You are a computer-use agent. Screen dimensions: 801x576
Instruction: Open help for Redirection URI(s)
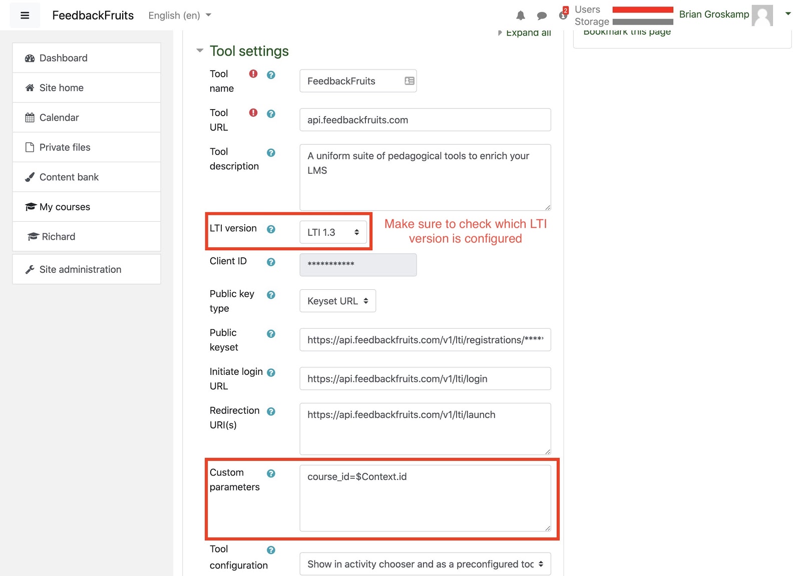tap(271, 411)
